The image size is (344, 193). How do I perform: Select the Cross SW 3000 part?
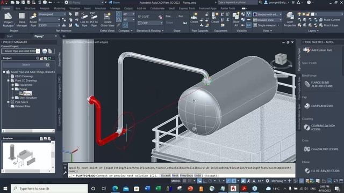tap(321, 149)
